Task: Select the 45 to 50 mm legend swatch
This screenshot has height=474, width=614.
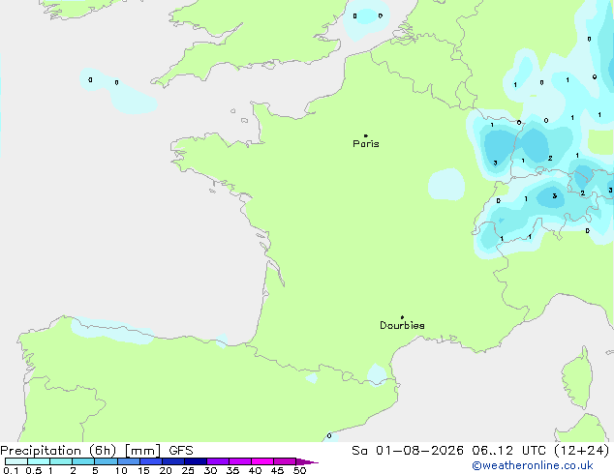Action: [285, 461]
